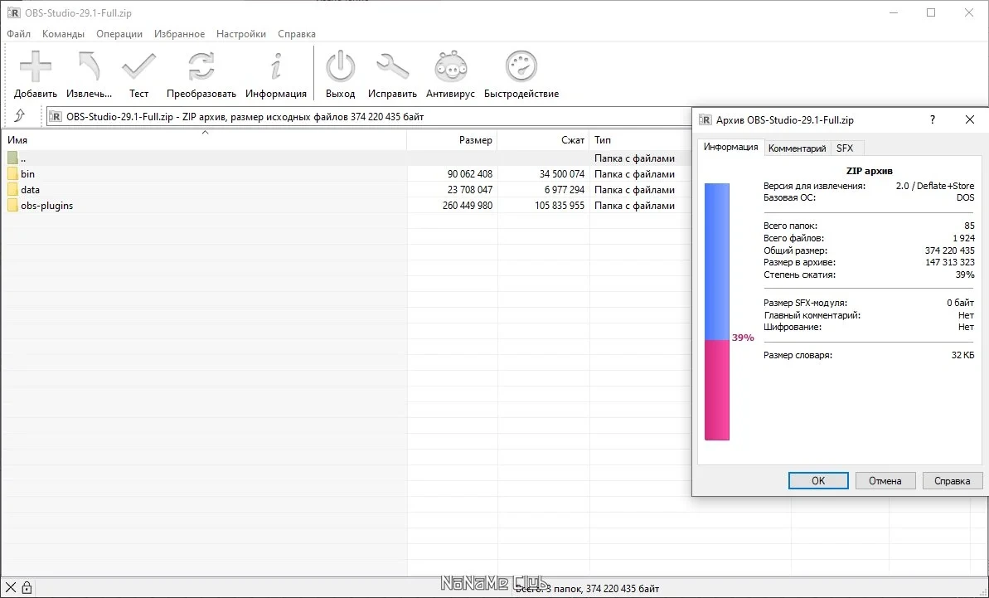
Task: Click the bin folder icon
Action: pos(12,174)
